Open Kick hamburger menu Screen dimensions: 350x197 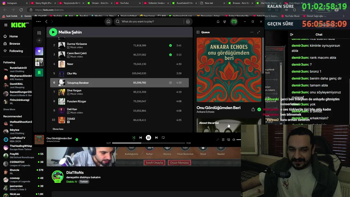point(6,25)
